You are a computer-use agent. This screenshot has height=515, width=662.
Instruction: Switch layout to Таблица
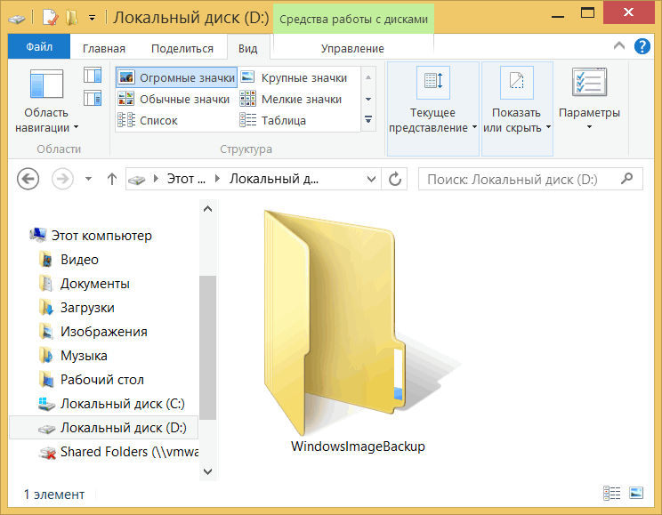tap(273, 120)
